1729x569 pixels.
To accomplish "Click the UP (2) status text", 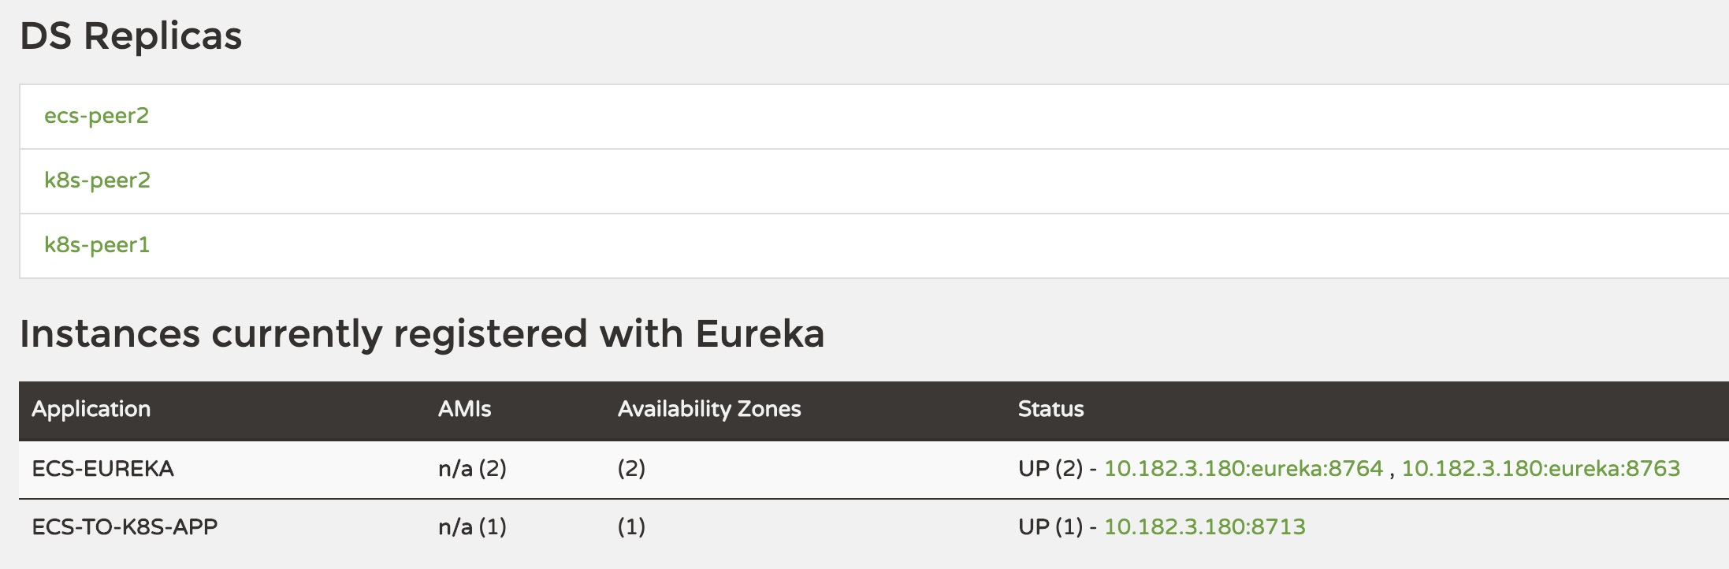I will [x=1050, y=469].
